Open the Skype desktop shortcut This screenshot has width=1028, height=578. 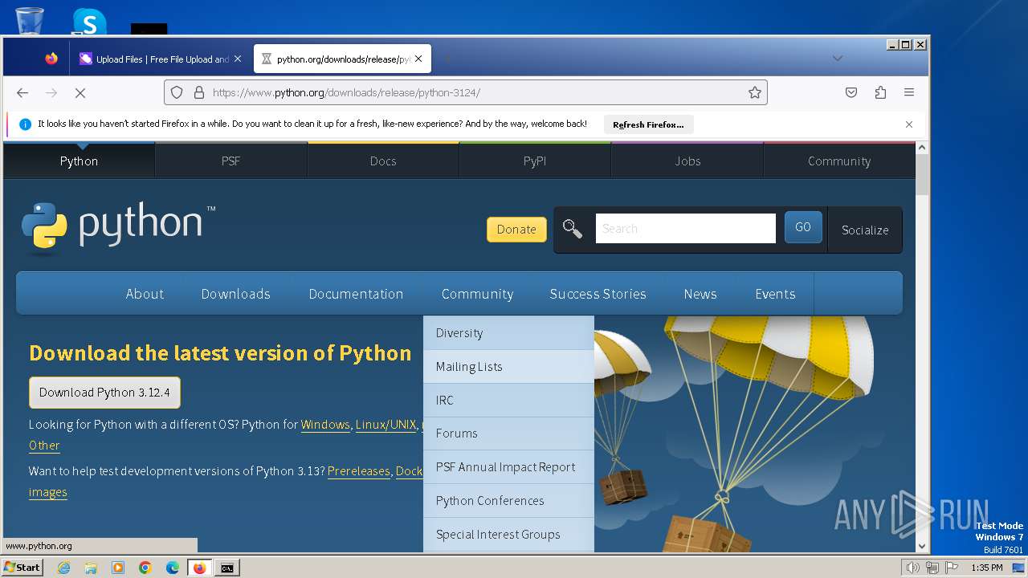(88, 22)
